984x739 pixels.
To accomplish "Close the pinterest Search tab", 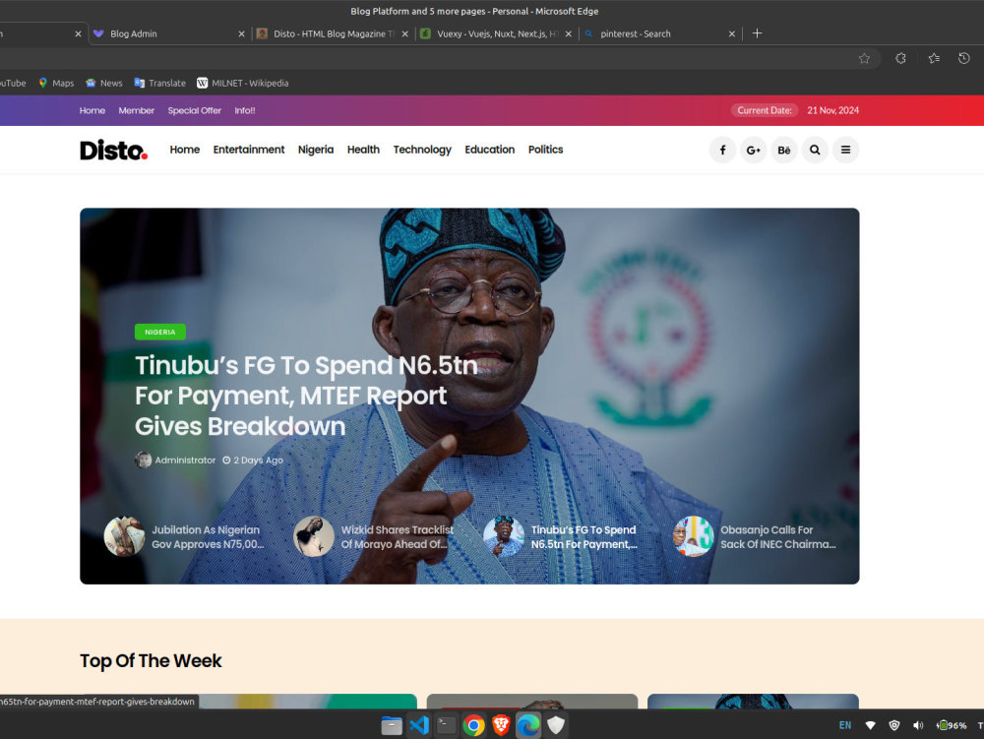I will coord(732,33).
